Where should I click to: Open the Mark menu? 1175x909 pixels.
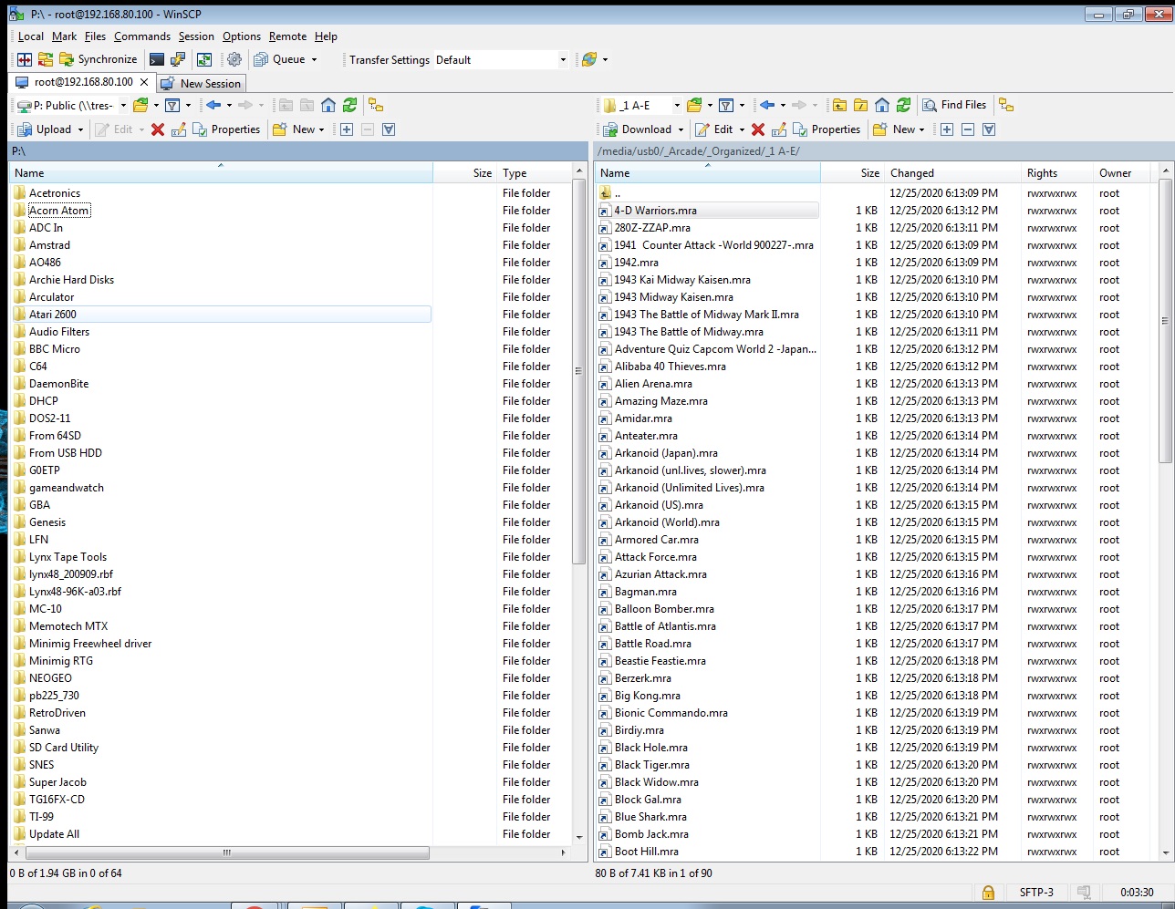click(x=64, y=36)
